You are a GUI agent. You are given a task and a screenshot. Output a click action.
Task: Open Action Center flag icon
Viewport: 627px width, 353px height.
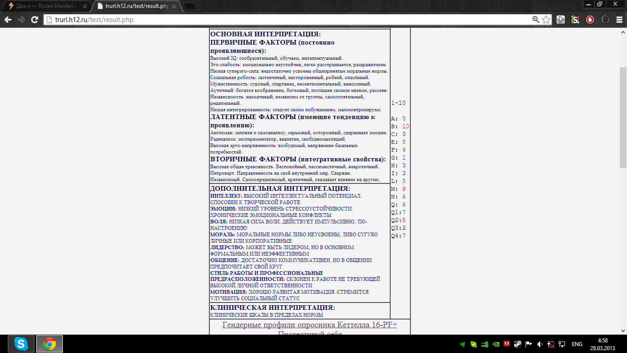[x=528, y=344]
